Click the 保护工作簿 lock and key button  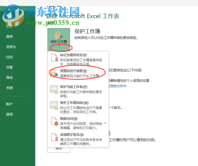pos(59,39)
